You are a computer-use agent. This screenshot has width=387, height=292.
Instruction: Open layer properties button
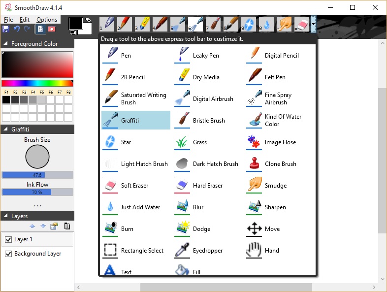pos(54,226)
